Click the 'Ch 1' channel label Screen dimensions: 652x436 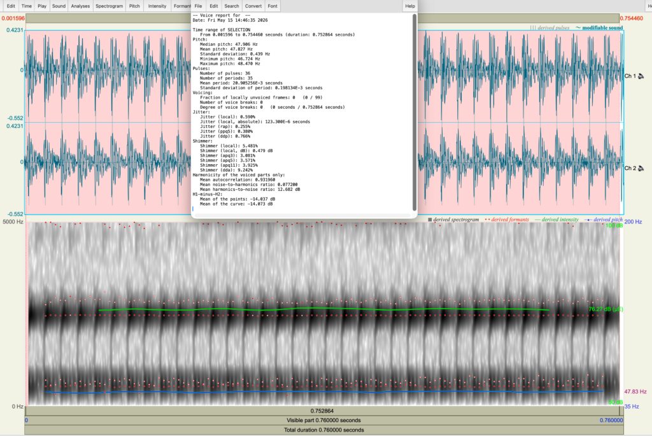click(630, 76)
